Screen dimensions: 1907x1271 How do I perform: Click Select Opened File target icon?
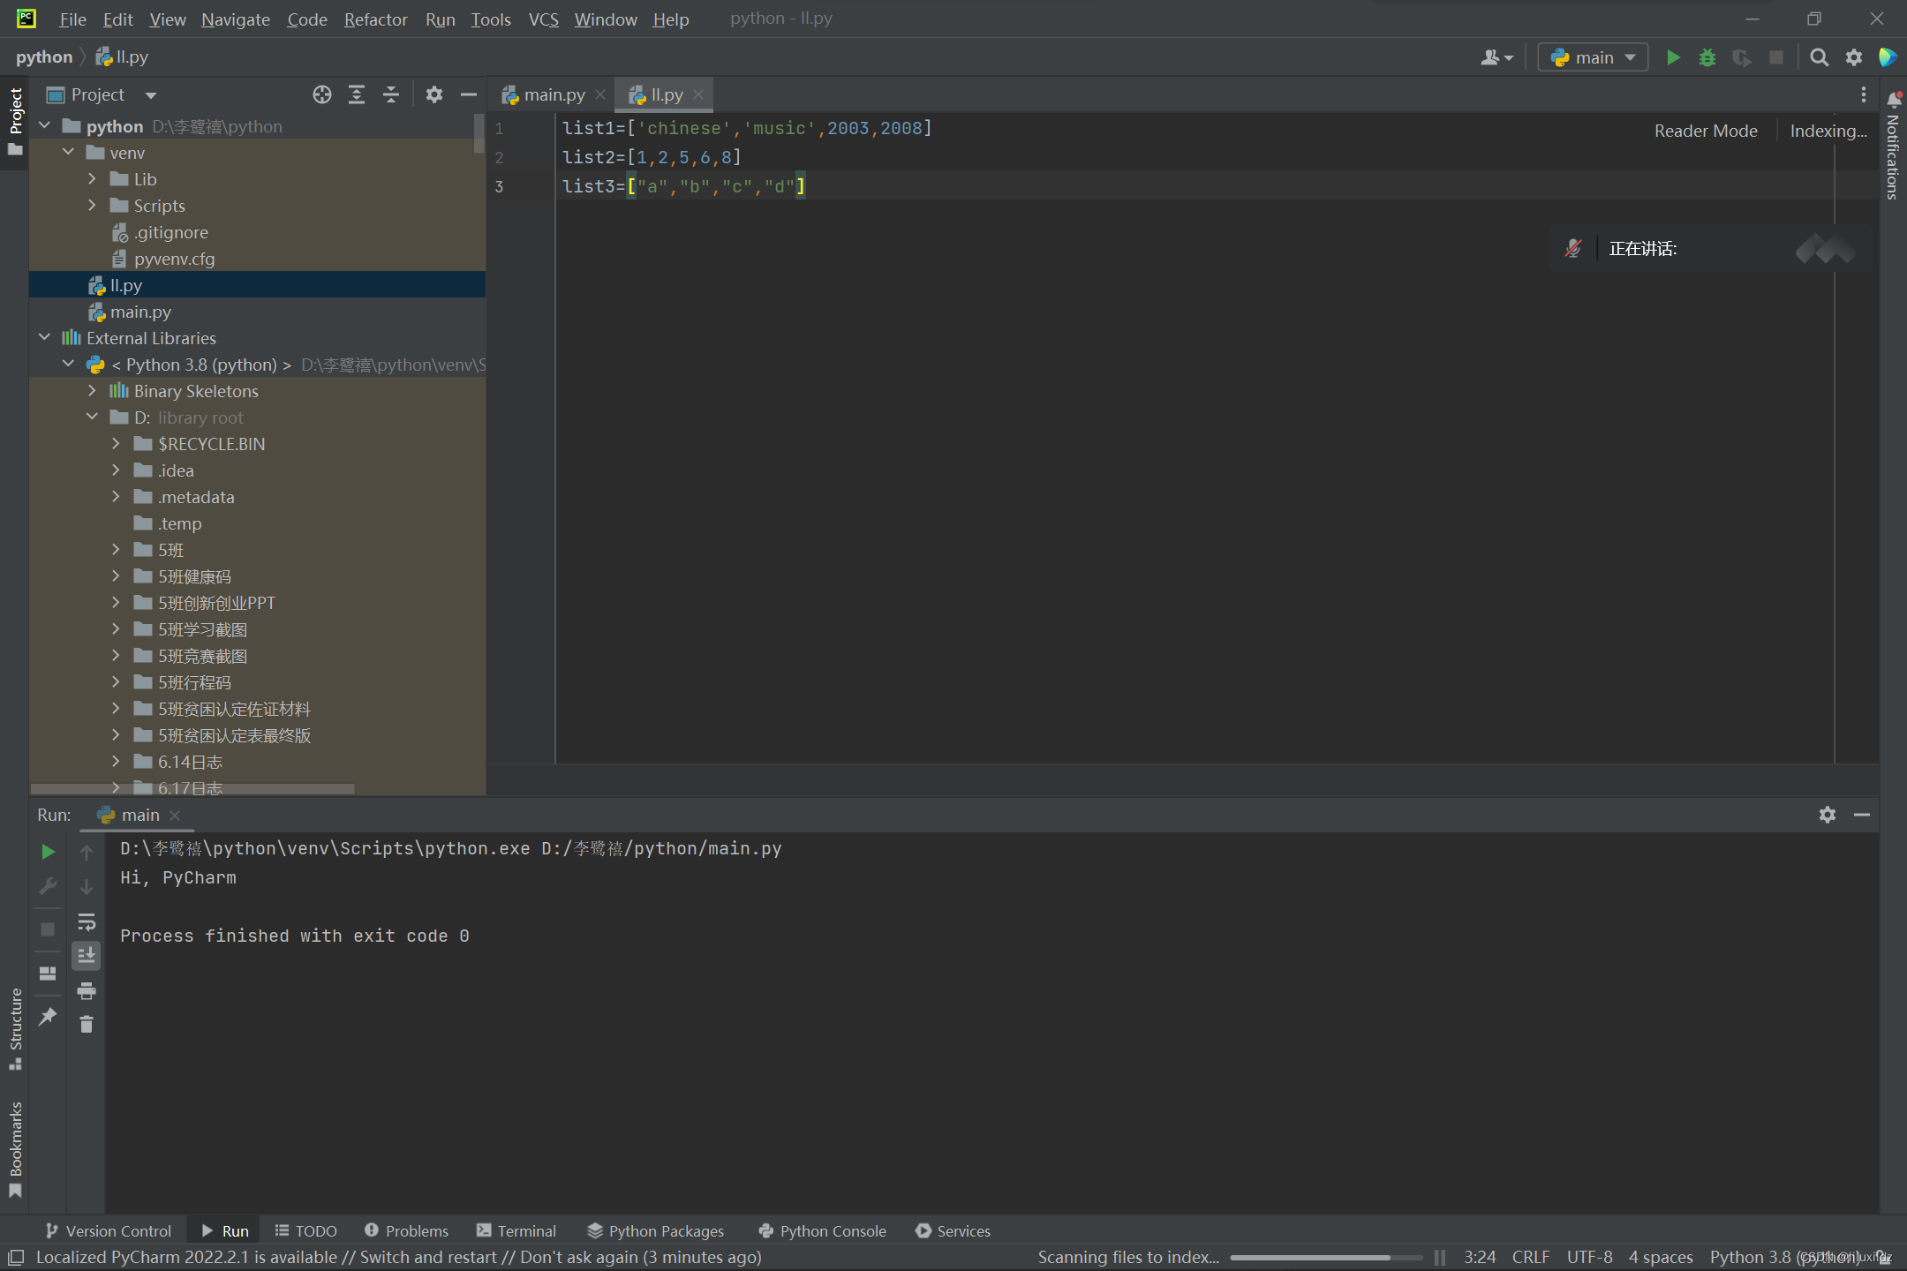click(322, 94)
